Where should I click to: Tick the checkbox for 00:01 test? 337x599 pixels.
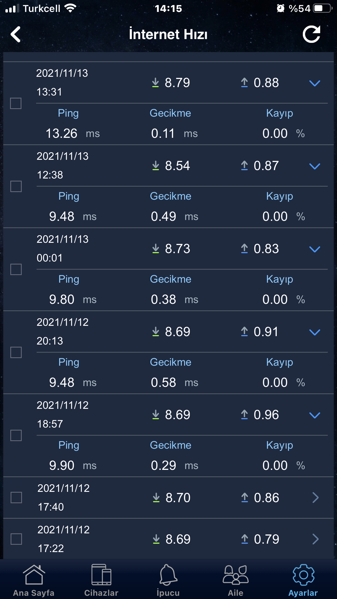tap(16, 269)
